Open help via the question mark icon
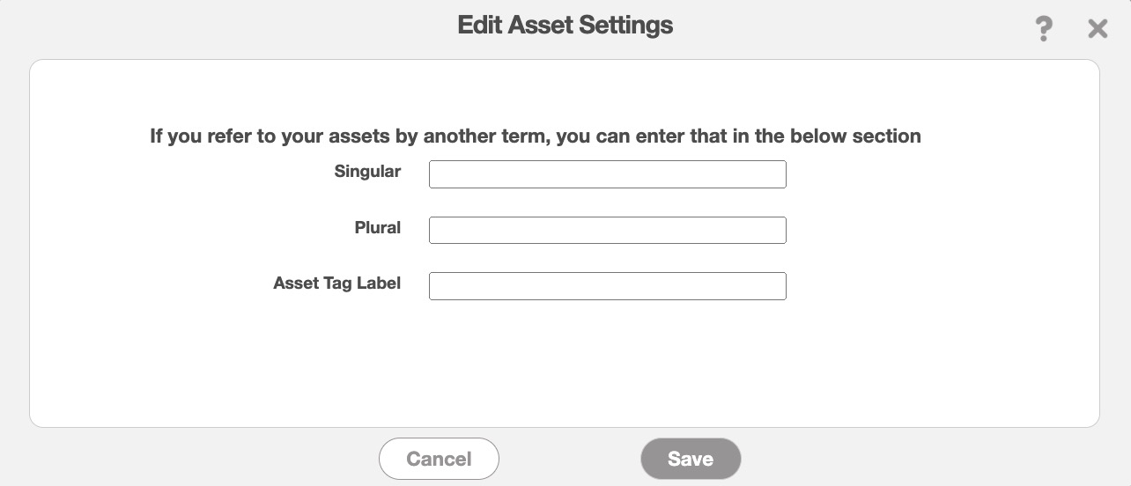 pos(1044,29)
